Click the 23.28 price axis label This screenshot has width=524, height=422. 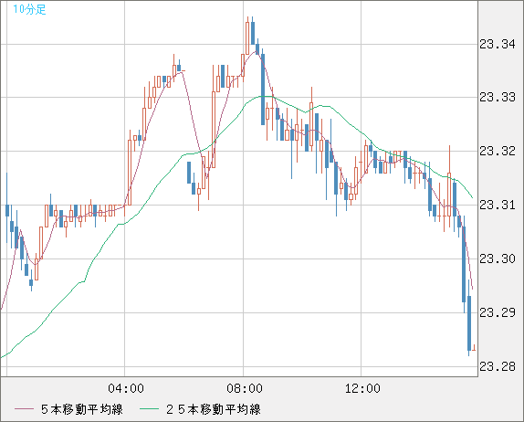pyautogui.click(x=498, y=367)
